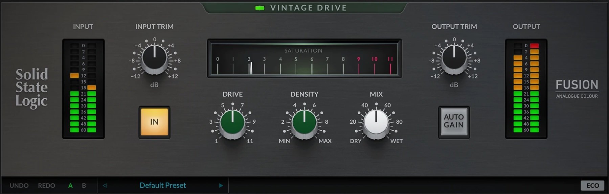The height and width of the screenshot is (194, 609).
Task: Click the DRY marking on Mix knob
Action: (x=356, y=141)
